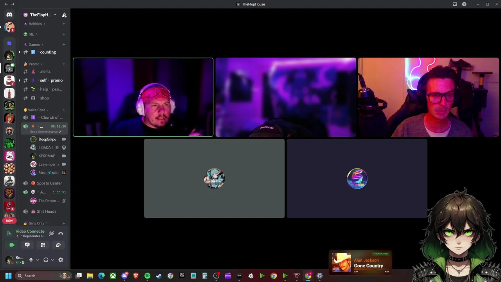This screenshot has height=282, width=501.
Task: Open Discord inbox icon in title bar
Action: pos(455,4)
